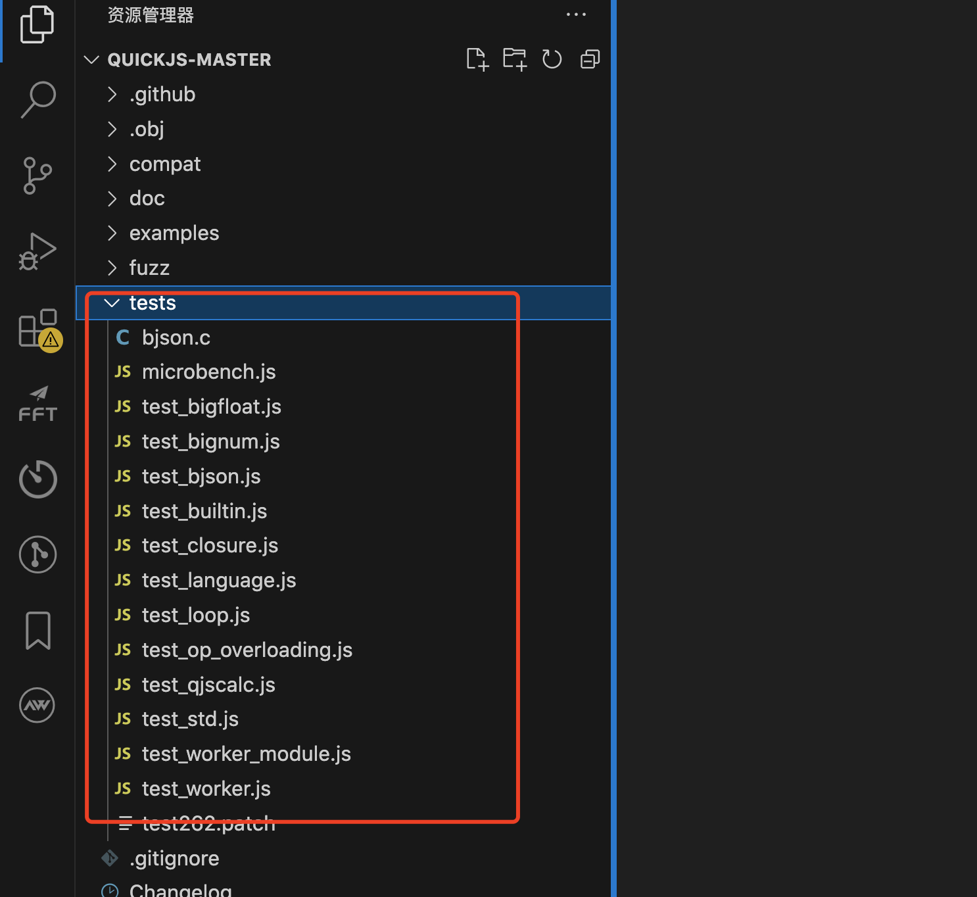Click the New File icon
977x897 pixels.
pyautogui.click(x=477, y=60)
